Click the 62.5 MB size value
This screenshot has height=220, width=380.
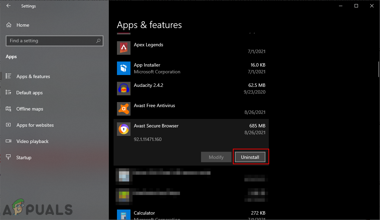click(x=257, y=85)
